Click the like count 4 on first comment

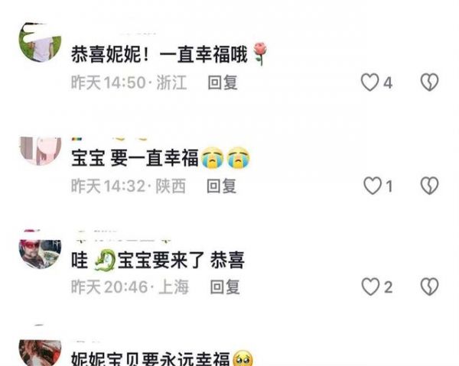point(388,83)
